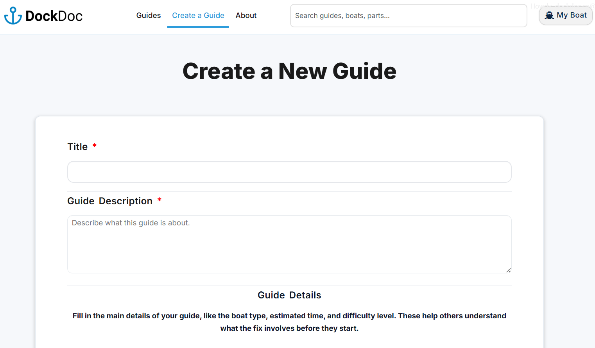Click the DockDoc wordmark text
This screenshot has width=595, height=348.
point(54,16)
